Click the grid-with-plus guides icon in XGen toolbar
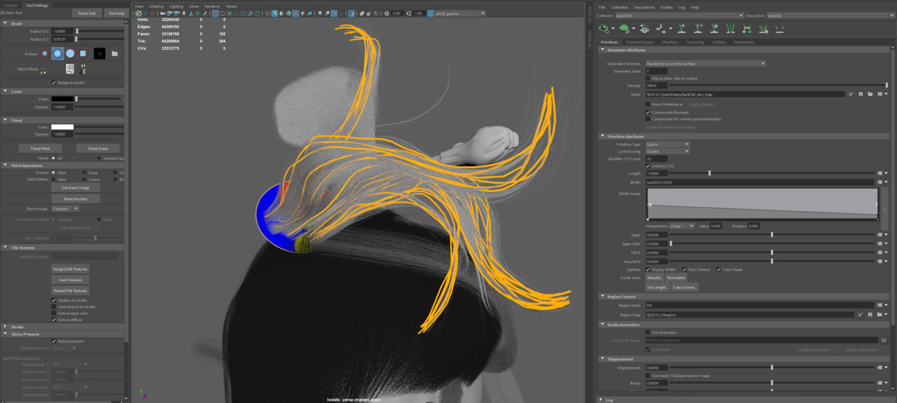The image size is (897, 403). point(644,28)
